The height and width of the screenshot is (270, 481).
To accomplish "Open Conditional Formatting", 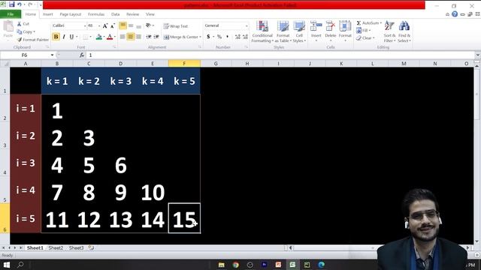I will click(x=262, y=31).
